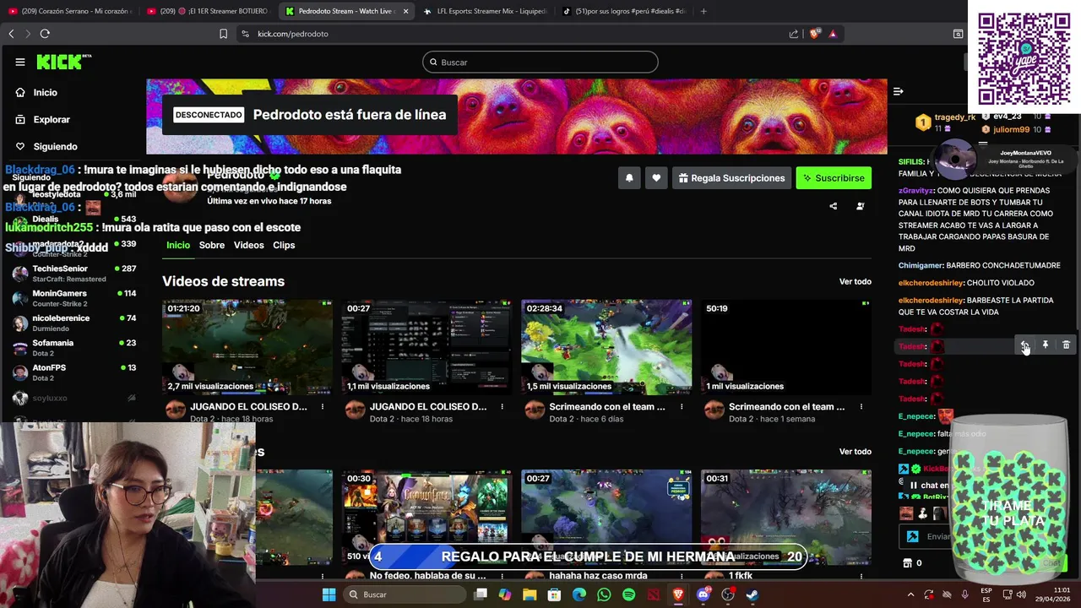
Task: Open Discord from the taskbar
Action: pos(703,594)
